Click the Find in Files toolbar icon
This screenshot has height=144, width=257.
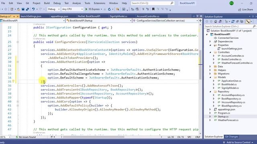tap(118, 9)
